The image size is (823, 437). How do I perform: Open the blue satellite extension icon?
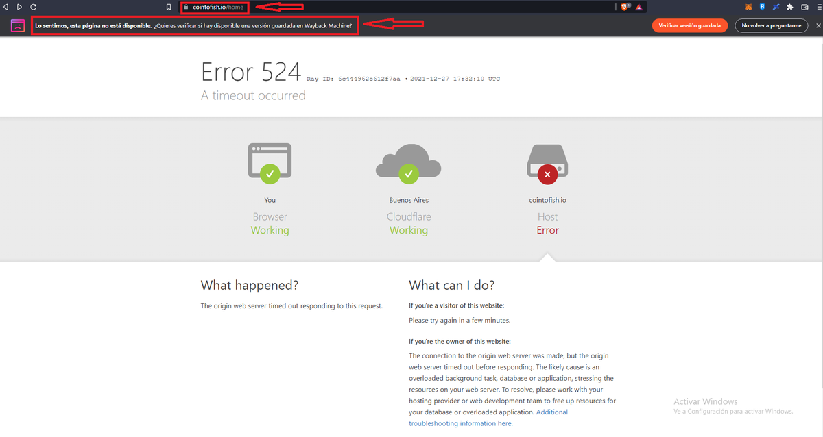coord(776,7)
